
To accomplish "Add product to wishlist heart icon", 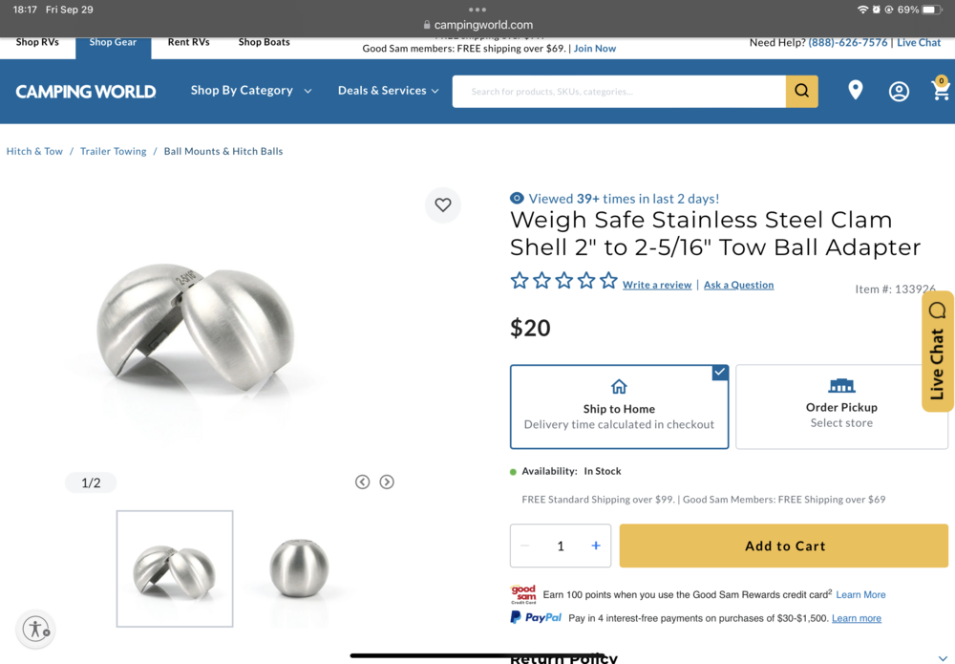I will (443, 204).
